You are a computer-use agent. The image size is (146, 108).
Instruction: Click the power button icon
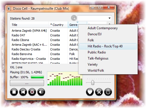pyautogui.click(x=108, y=92)
